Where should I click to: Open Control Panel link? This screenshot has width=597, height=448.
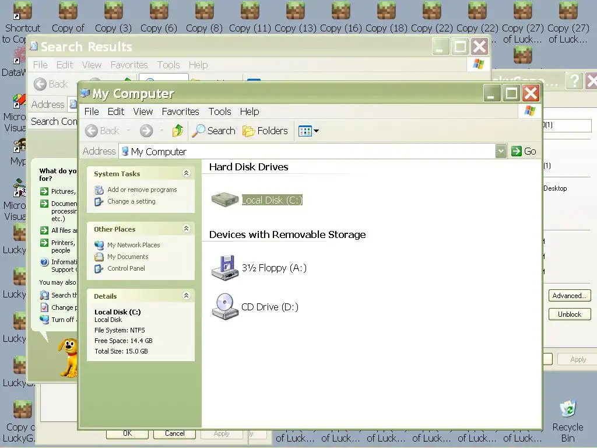point(126,268)
